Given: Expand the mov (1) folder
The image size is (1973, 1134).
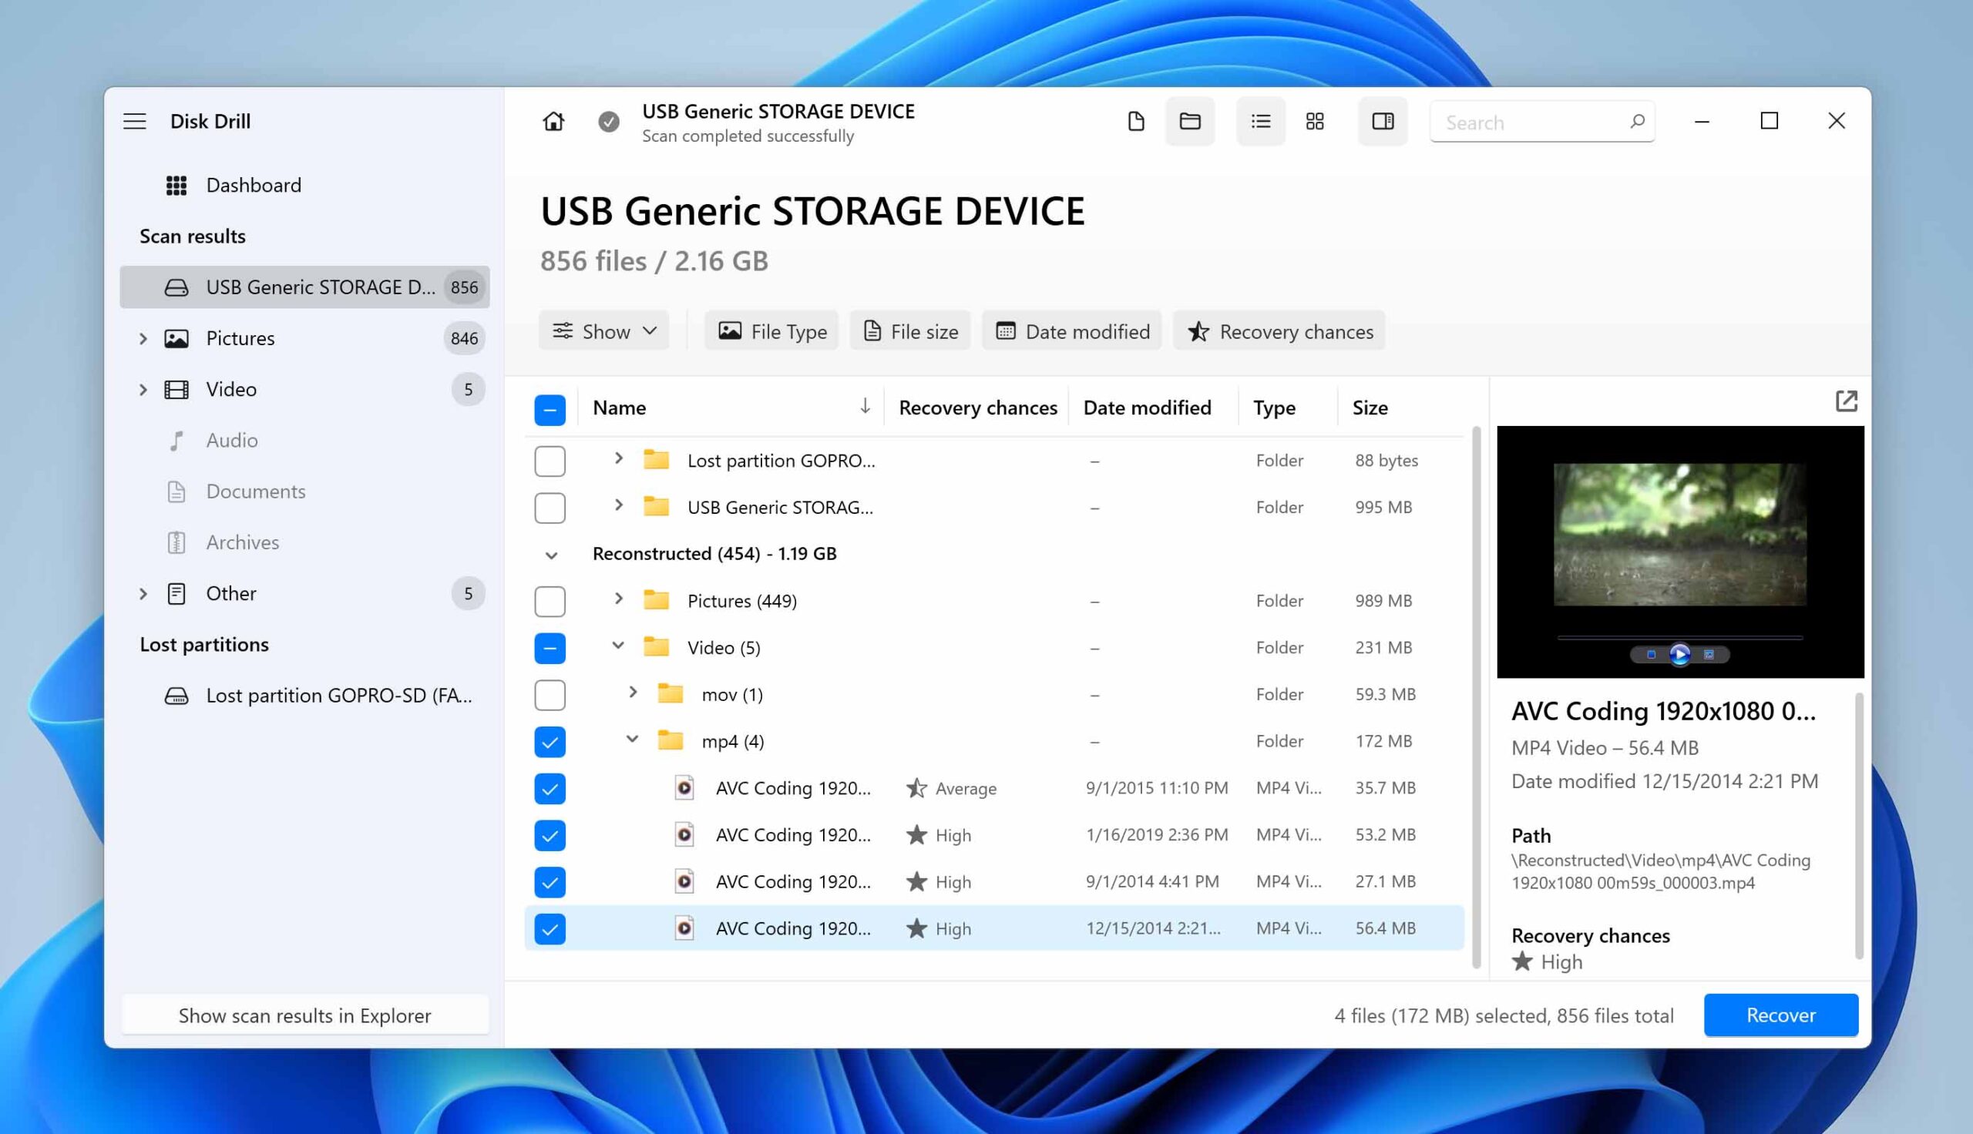Looking at the screenshot, I should point(633,693).
